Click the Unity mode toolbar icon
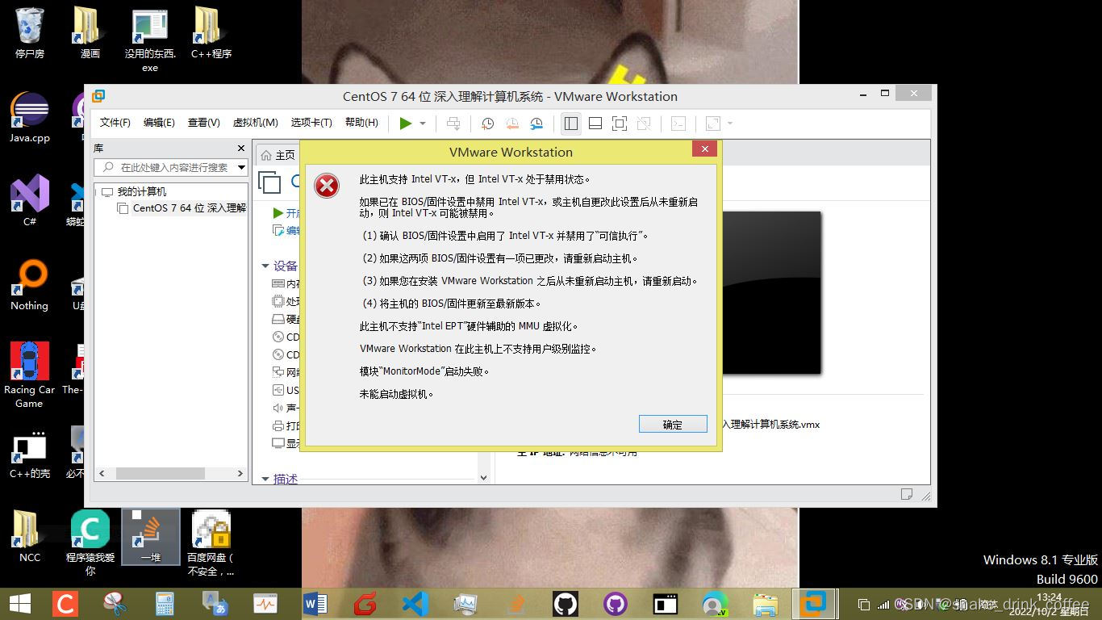Screen dimensions: 1102x620 [644, 123]
